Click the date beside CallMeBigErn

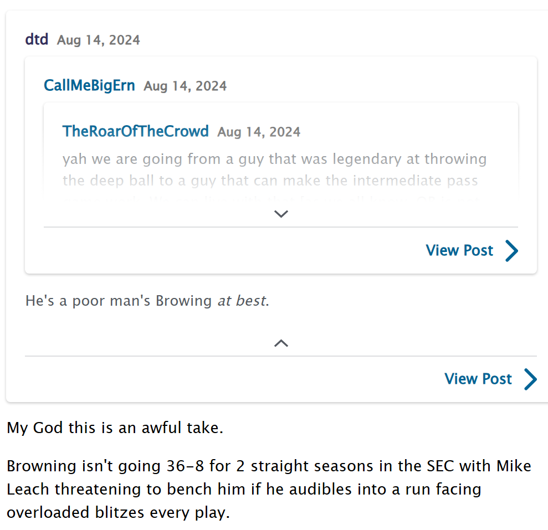185,86
